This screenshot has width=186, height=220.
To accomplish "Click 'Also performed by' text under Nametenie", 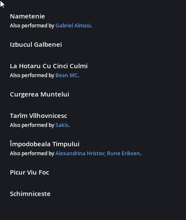I will pos(32,26).
